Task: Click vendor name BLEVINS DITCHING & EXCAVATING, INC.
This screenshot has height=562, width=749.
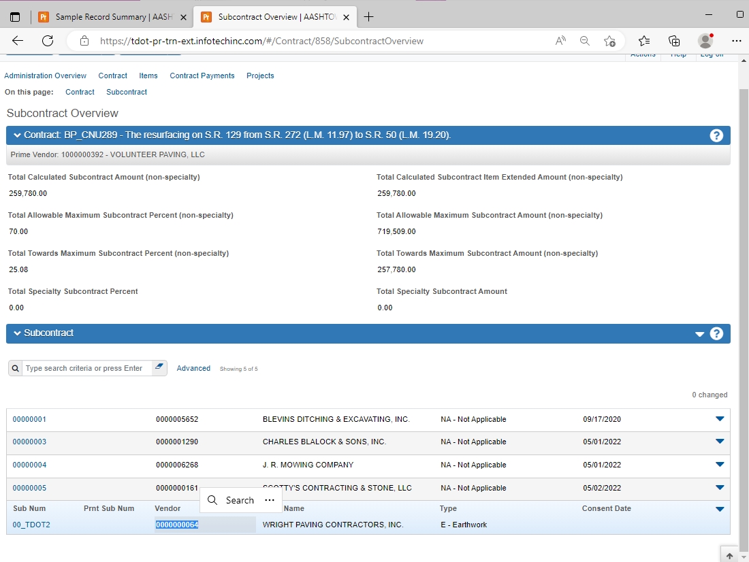Action: 336,419
